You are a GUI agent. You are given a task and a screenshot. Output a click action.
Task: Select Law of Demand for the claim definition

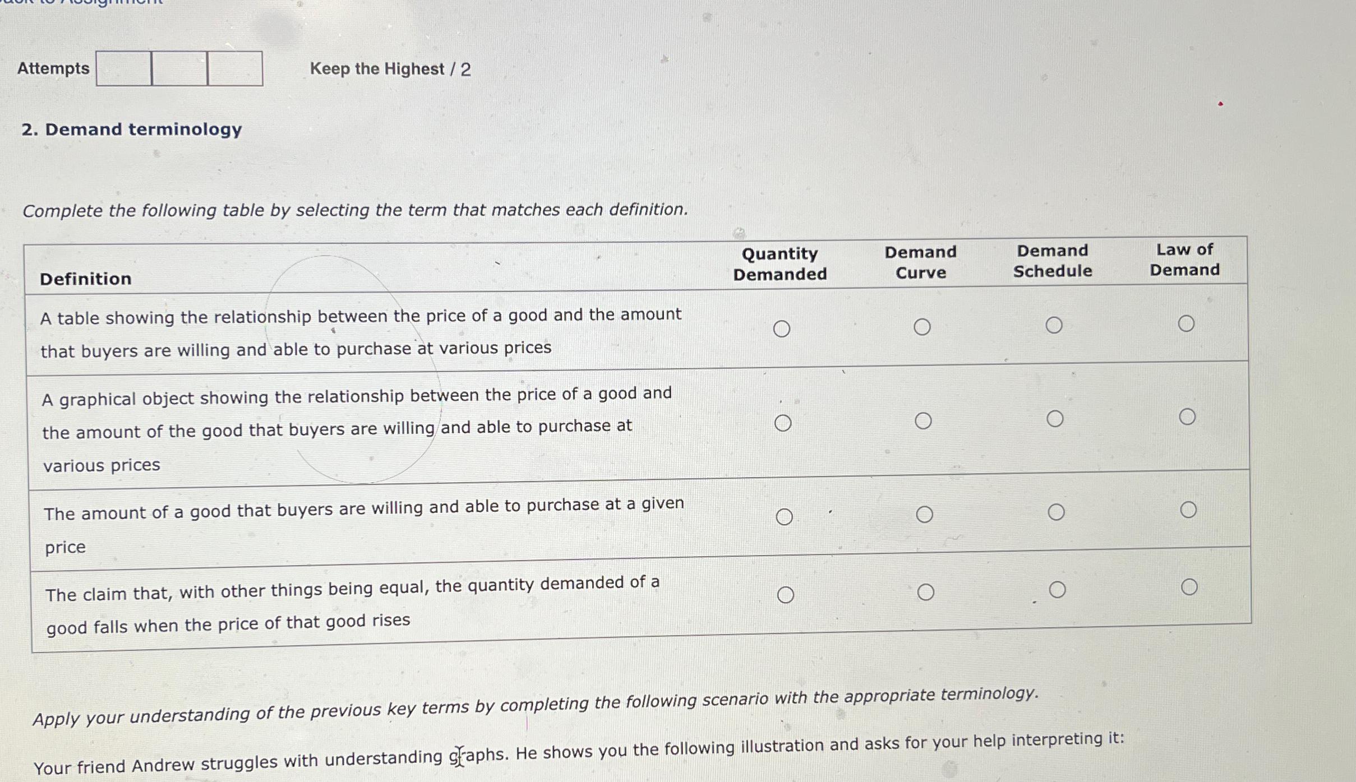[x=1189, y=587]
